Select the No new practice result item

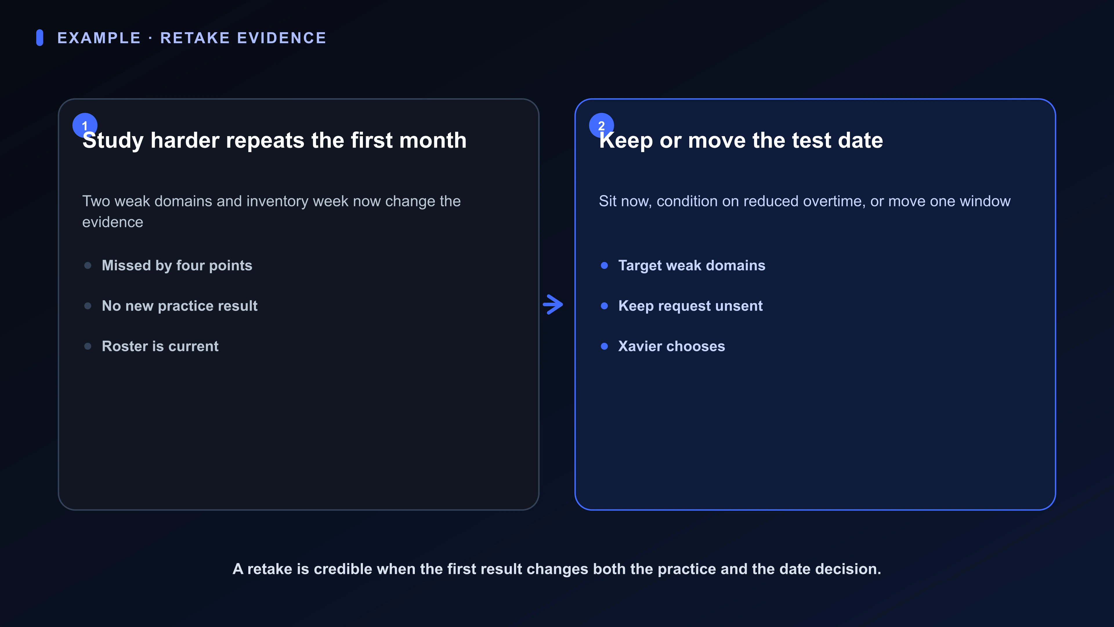pos(180,306)
